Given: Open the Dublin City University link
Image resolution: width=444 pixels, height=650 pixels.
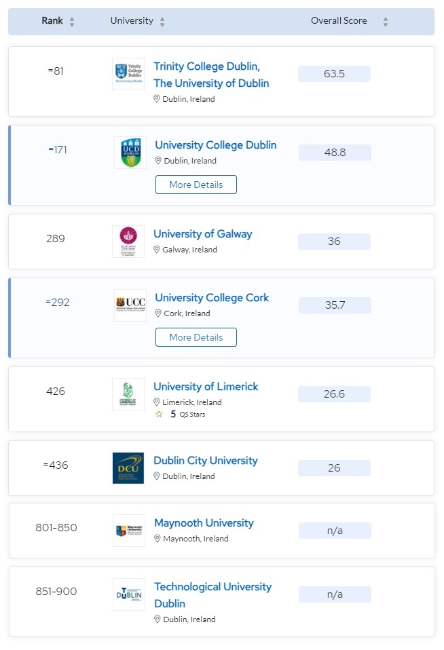Looking at the screenshot, I should (x=206, y=460).
